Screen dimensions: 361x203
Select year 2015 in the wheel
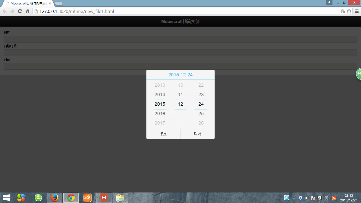(x=160, y=104)
